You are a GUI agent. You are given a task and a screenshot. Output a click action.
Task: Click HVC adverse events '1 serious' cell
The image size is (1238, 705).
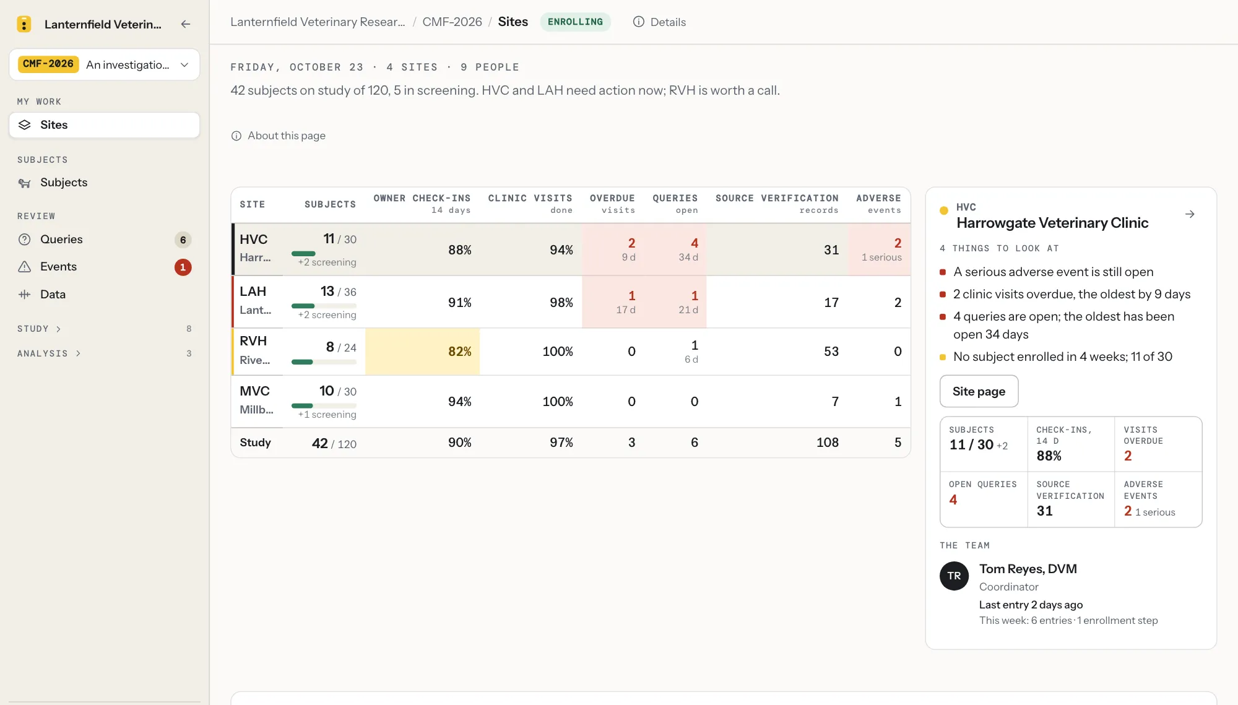tap(879, 249)
